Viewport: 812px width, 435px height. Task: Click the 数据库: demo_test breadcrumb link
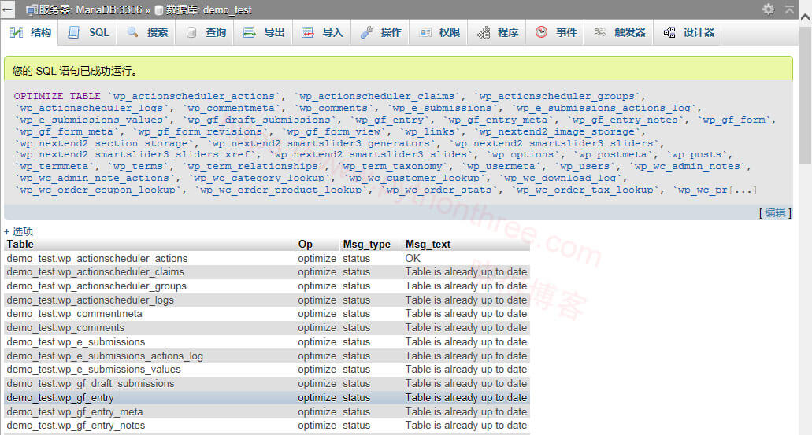click(208, 9)
